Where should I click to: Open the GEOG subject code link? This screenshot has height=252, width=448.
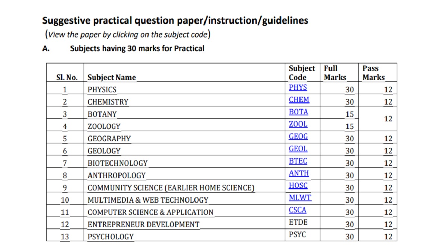pyautogui.click(x=298, y=137)
